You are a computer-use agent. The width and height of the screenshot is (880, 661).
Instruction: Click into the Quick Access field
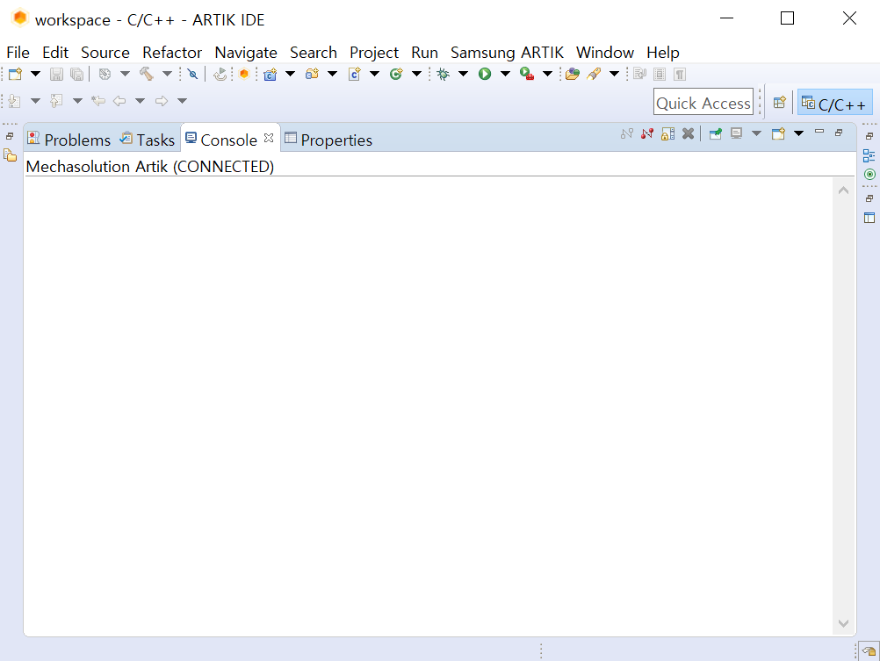point(703,102)
